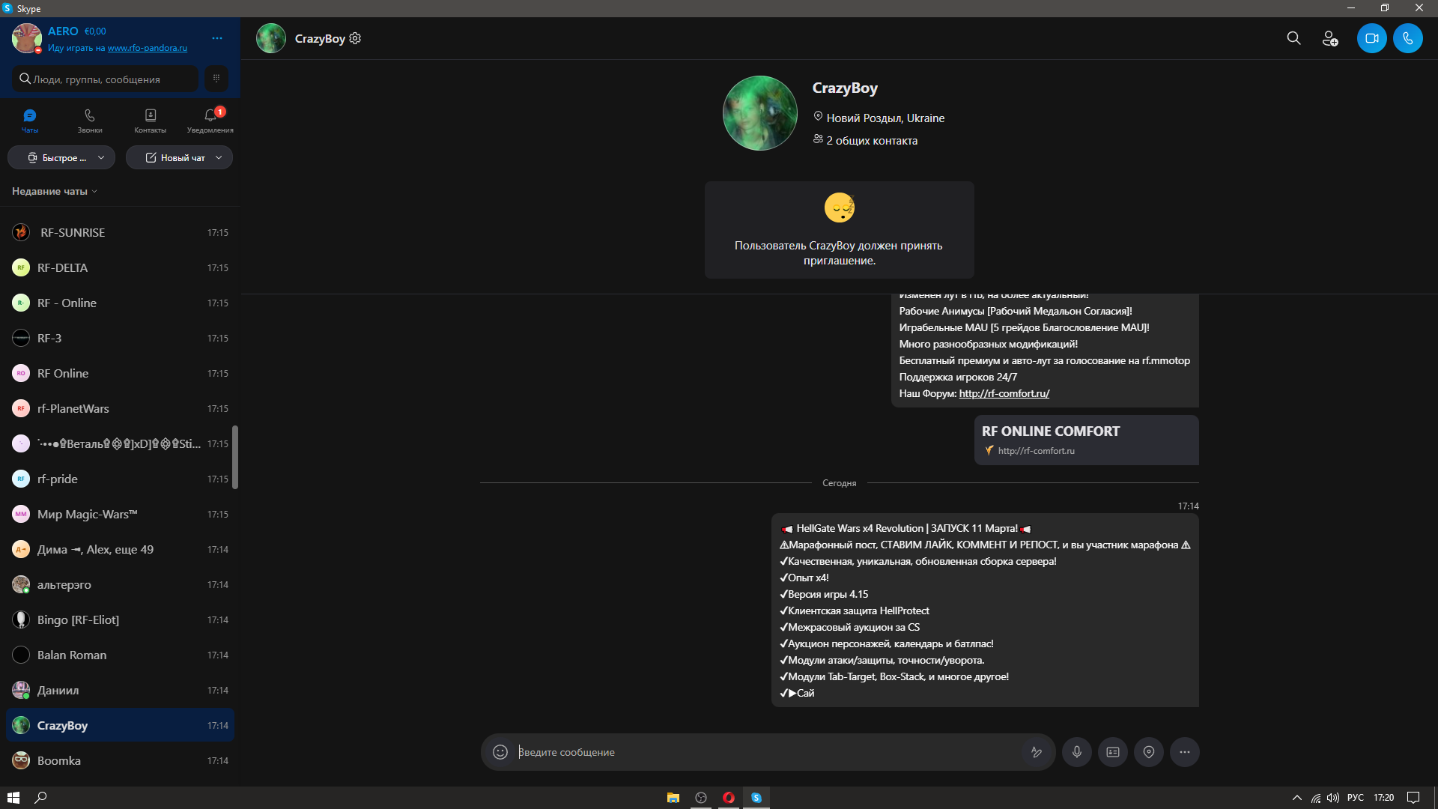Open the Balan Roman chat
Viewport: 1438px width, 809px height.
pyautogui.click(x=120, y=655)
